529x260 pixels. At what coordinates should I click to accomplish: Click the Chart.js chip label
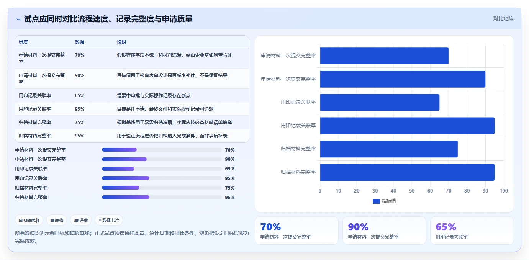(x=31, y=220)
